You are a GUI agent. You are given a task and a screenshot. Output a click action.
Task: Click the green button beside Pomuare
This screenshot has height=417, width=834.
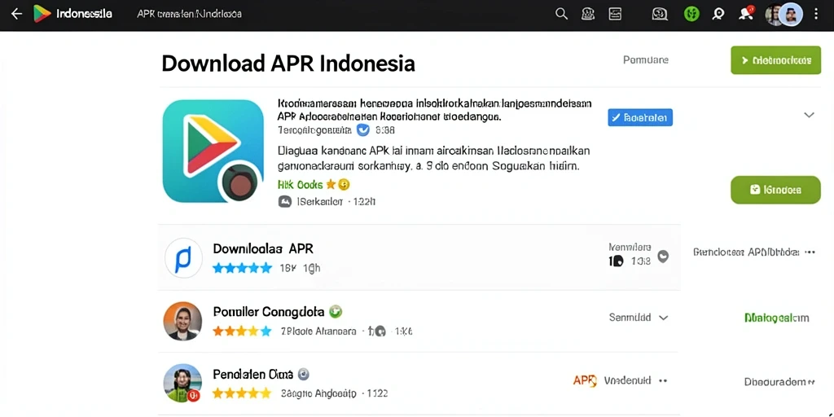pyautogui.click(x=775, y=60)
